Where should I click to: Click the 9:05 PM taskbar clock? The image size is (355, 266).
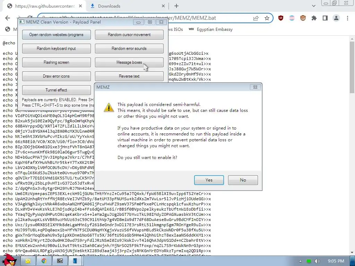point(336,261)
